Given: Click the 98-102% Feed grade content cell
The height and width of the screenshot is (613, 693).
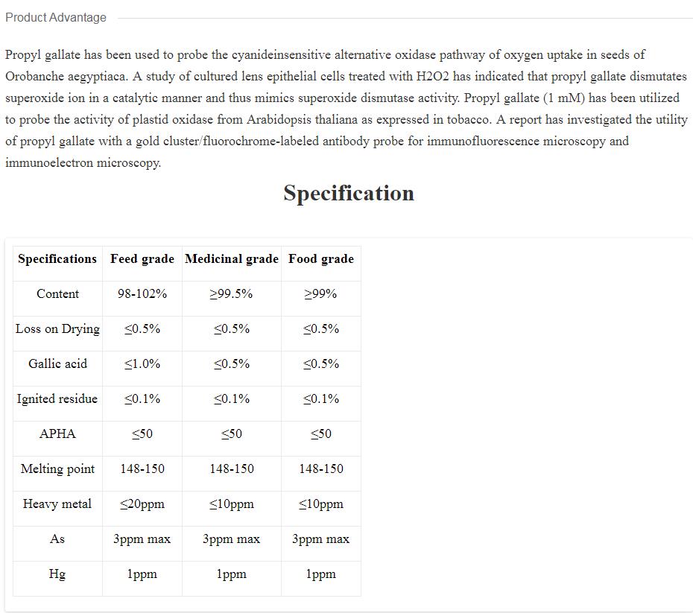Looking at the screenshot, I should click(x=142, y=293).
